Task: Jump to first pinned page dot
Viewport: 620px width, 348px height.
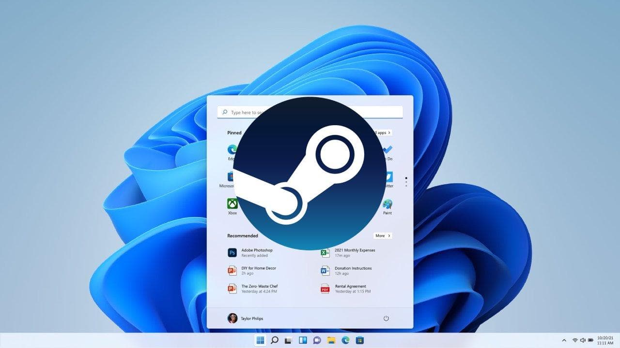Action: [406, 178]
